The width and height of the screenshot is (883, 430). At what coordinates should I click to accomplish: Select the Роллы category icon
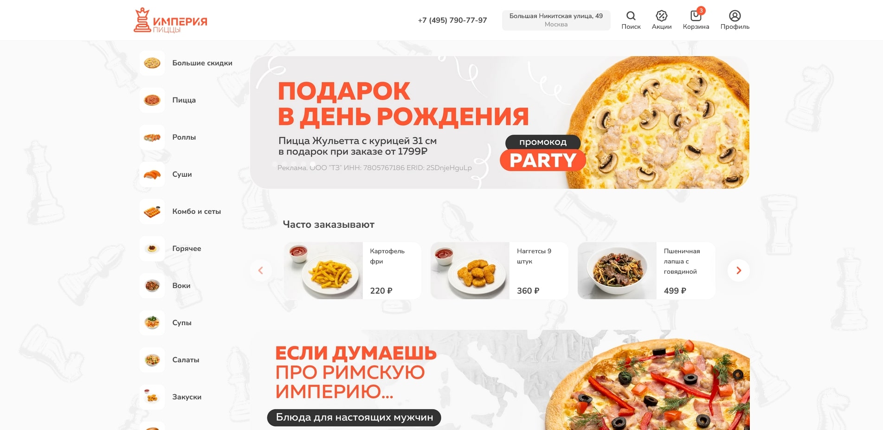click(x=152, y=137)
